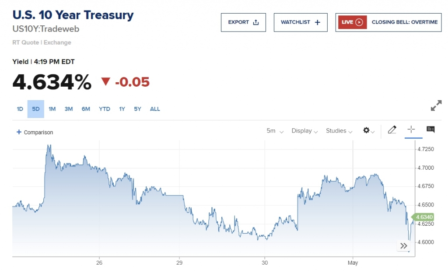Viewport: 448px width, 273px height.
Task: Open the chart comments icon
Action: 430,129
